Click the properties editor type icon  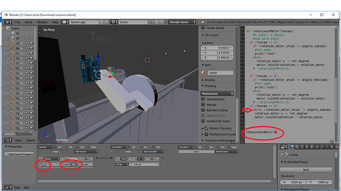283,147
